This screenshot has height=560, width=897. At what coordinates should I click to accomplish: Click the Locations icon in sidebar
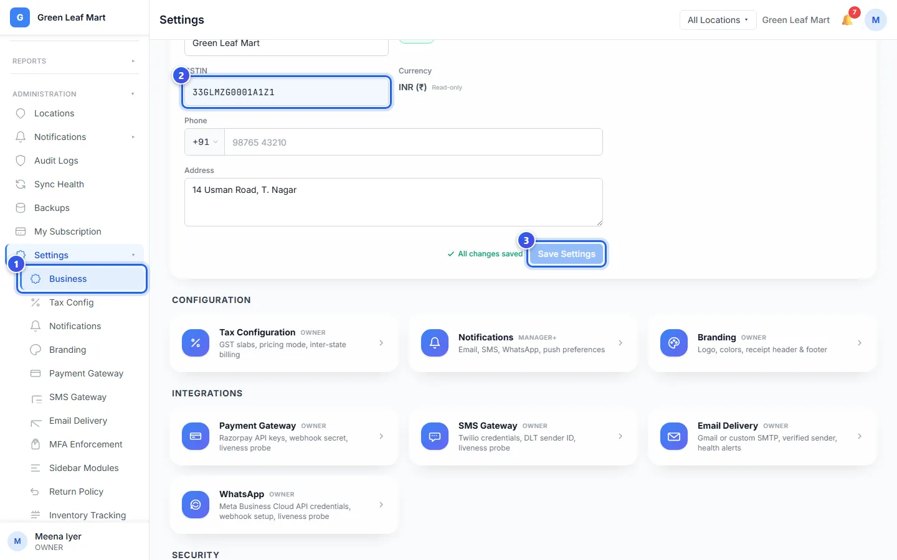[x=21, y=113]
